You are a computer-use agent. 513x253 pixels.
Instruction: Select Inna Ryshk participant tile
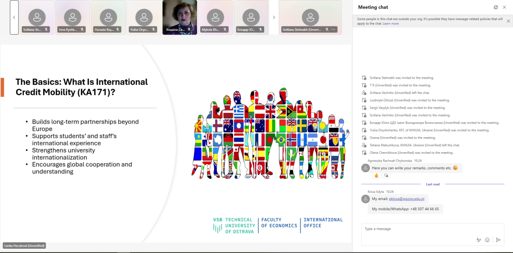pyautogui.click(x=73, y=17)
